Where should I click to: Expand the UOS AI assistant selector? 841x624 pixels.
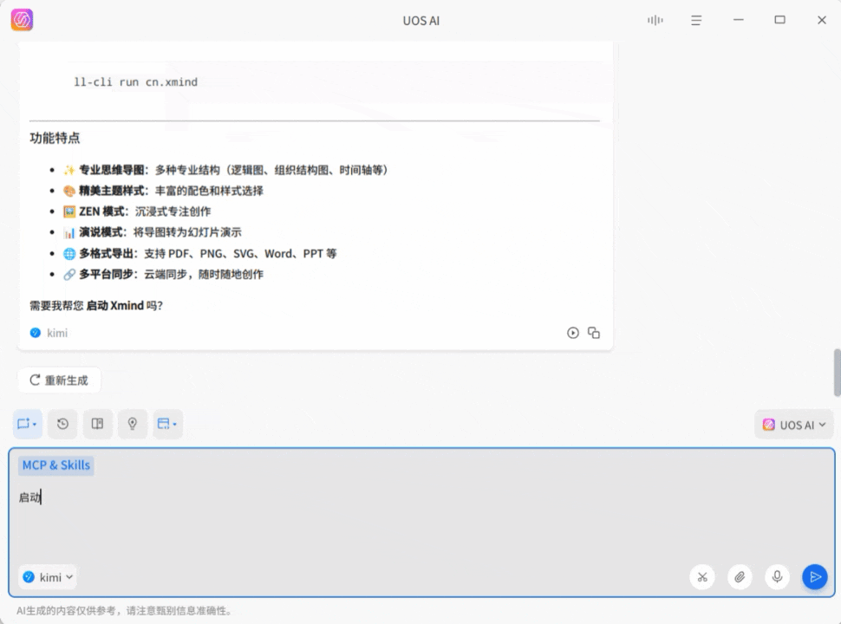[x=794, y=425]
